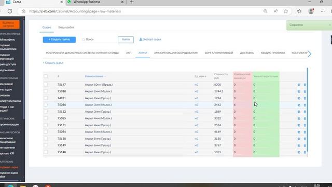Copy the row 75152 Акрил 3мм
332x187 pixels.
click(299, 112)
